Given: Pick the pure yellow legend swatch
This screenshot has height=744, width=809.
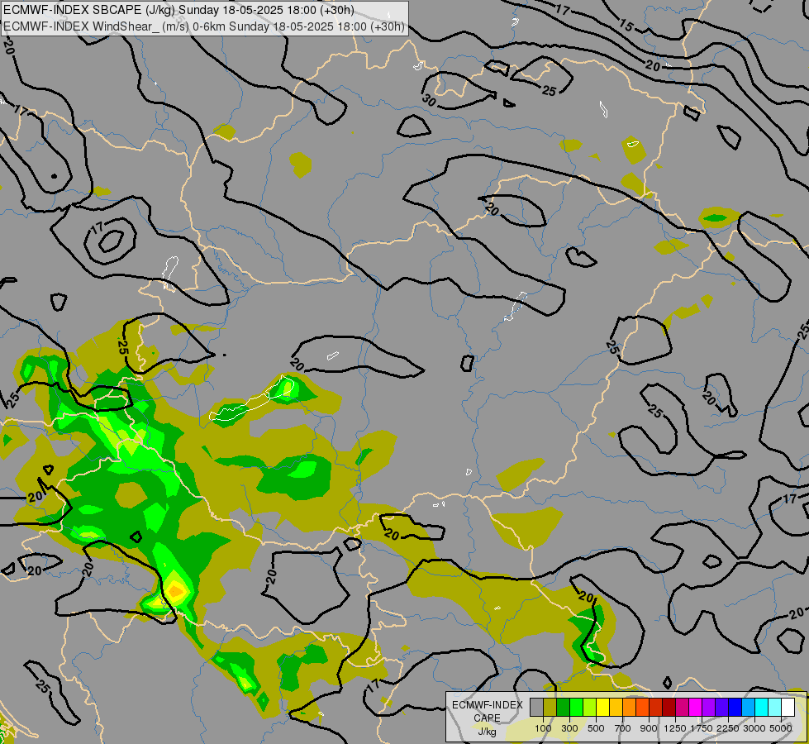Looking at the screenshot, I should coord(602,707).
